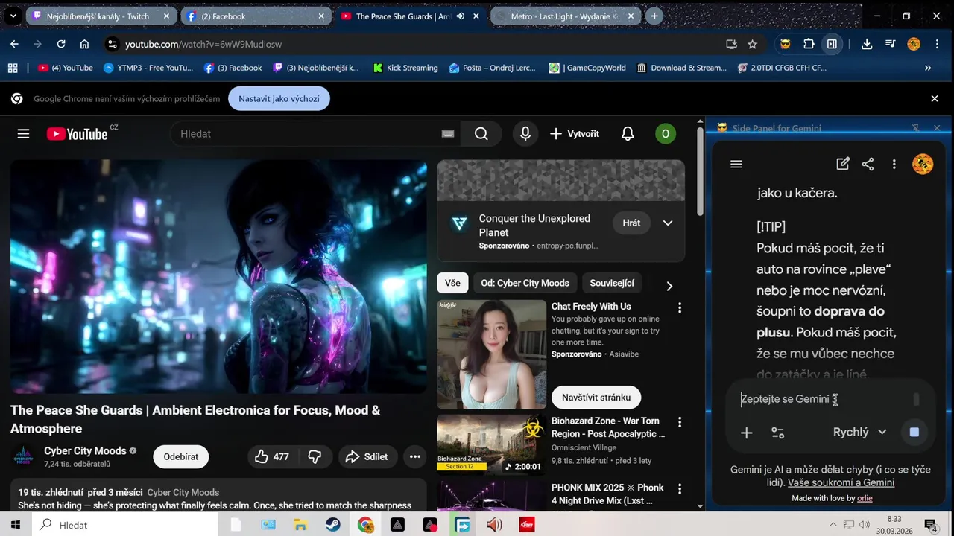Unpin the Side Panel for Gemini
Image resolution: width=954 pixels, height=536 pixels.
click(916, 128)
